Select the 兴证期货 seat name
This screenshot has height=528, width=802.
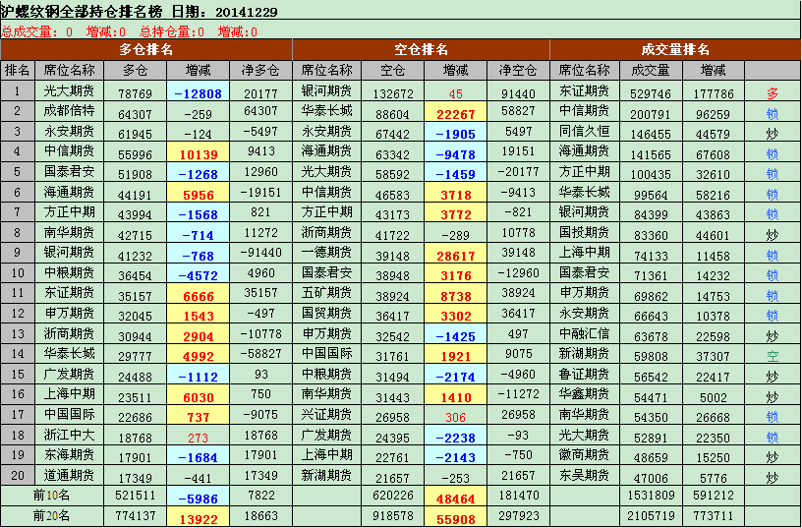327,414
